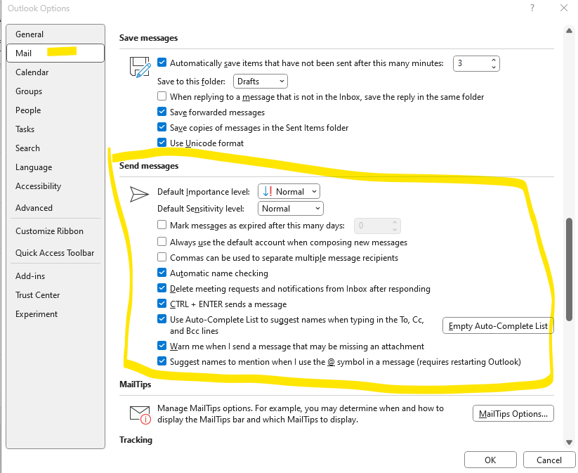The height and width of the screenshot is (473, 578).
Task: Open the Groups options category
Action: (x=55, y=91)
